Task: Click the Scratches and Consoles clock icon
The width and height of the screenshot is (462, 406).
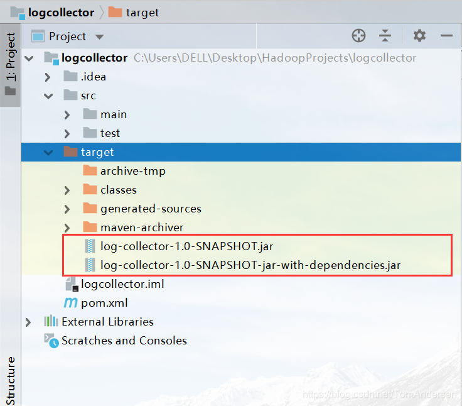Action: [x=51, y=341]
